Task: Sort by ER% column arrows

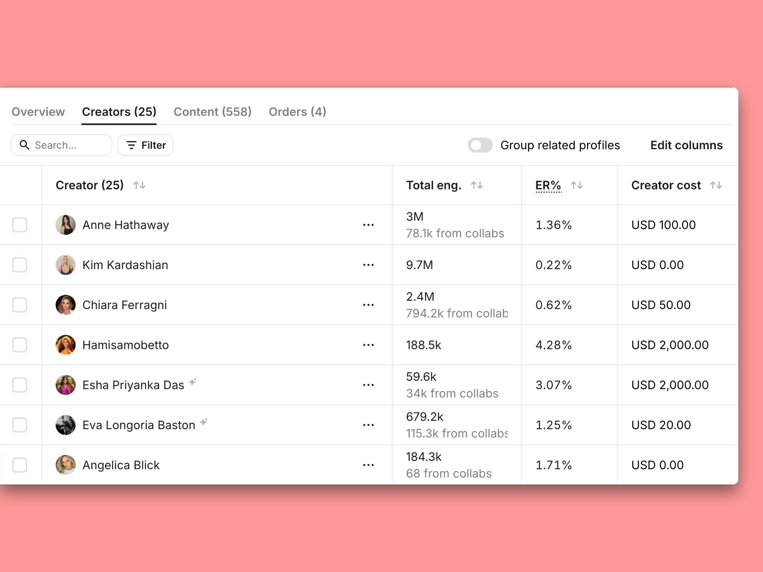Action: pos(577,186)
